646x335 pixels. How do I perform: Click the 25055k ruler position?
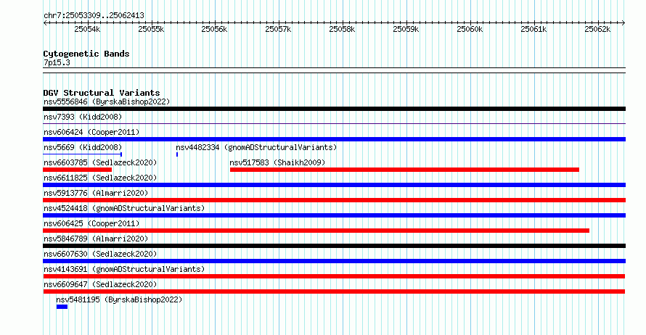click(151, 29)
